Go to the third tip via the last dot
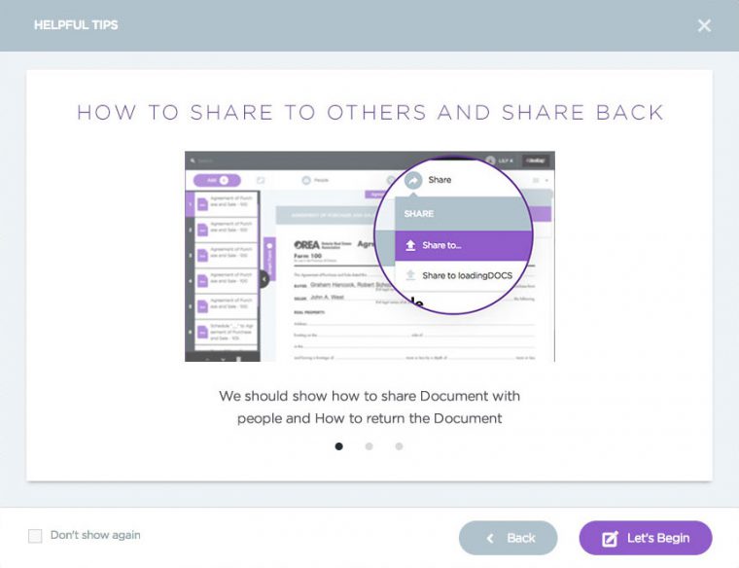Viewport: 739px width, 568px height. pos(399,446)
